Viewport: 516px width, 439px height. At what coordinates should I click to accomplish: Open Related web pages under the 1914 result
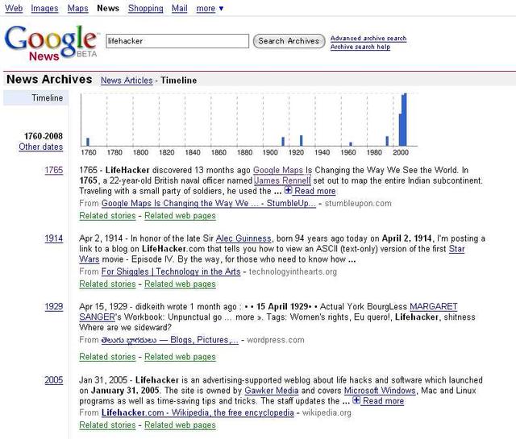180,284
